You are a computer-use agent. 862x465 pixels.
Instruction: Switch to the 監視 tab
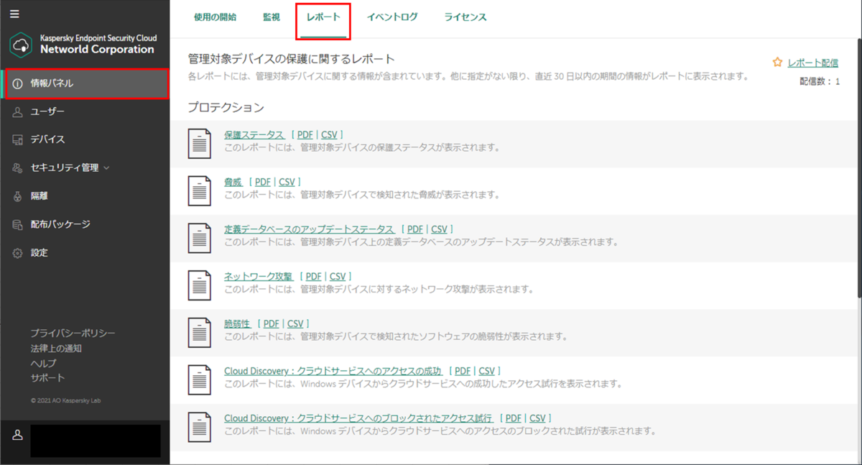271,18
